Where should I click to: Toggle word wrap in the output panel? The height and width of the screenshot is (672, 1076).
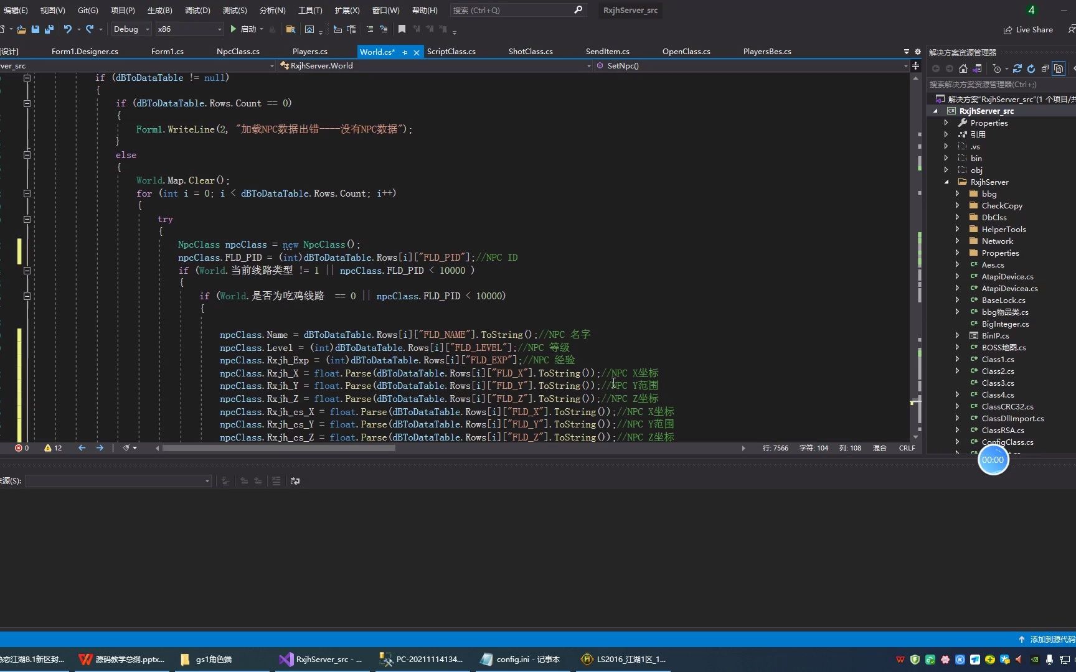[295, 481]
